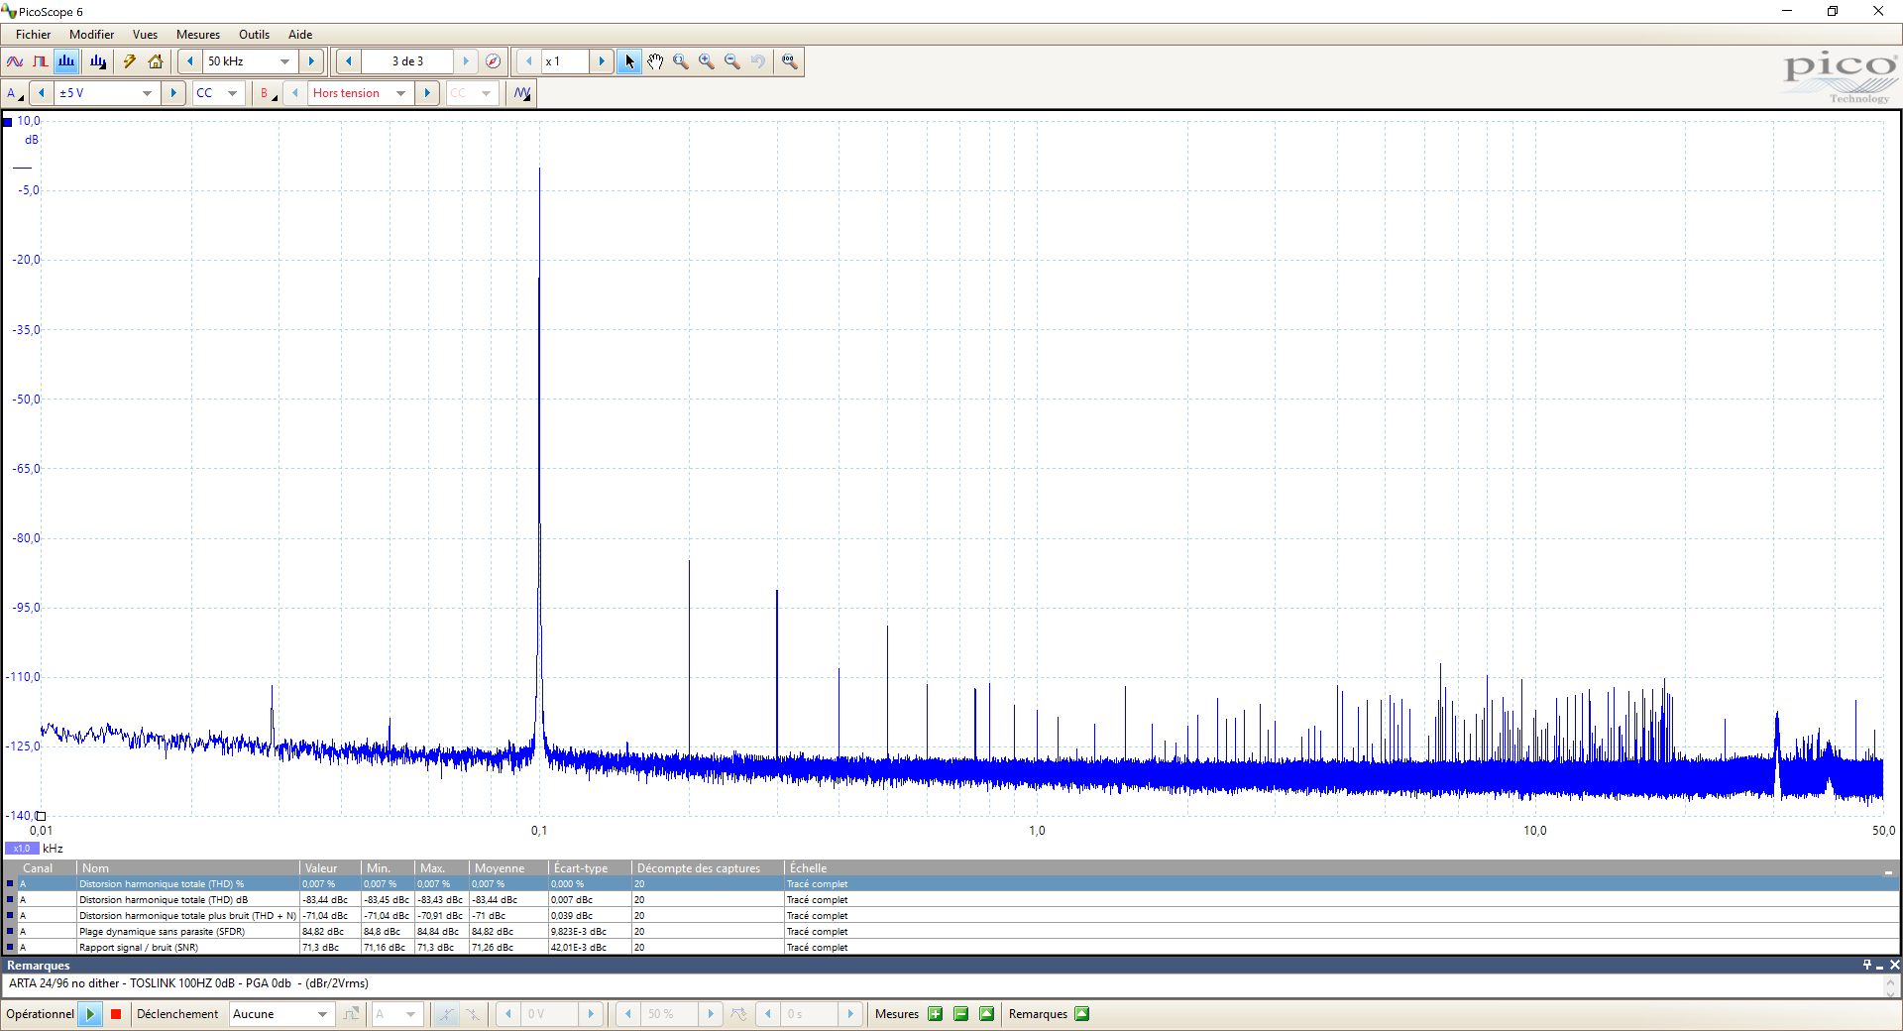The height and width of the screenshot is (1031, 1903).
Task: Click the 'Valeur' column header
Action: (331, 868)
